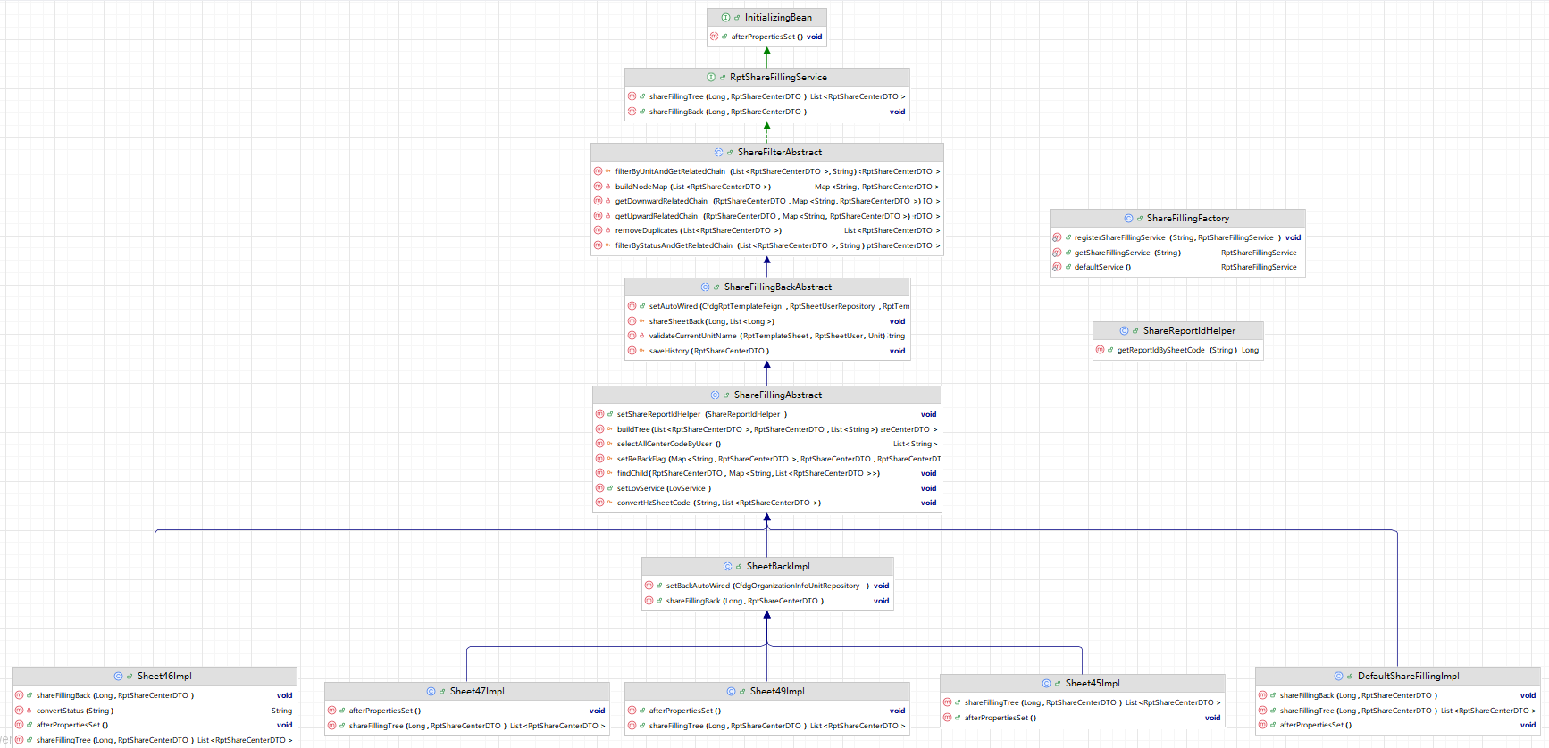Select the Sheet49Impl class node title
The width and height of the screenshot is (1549, 748).
click(776, 692)
